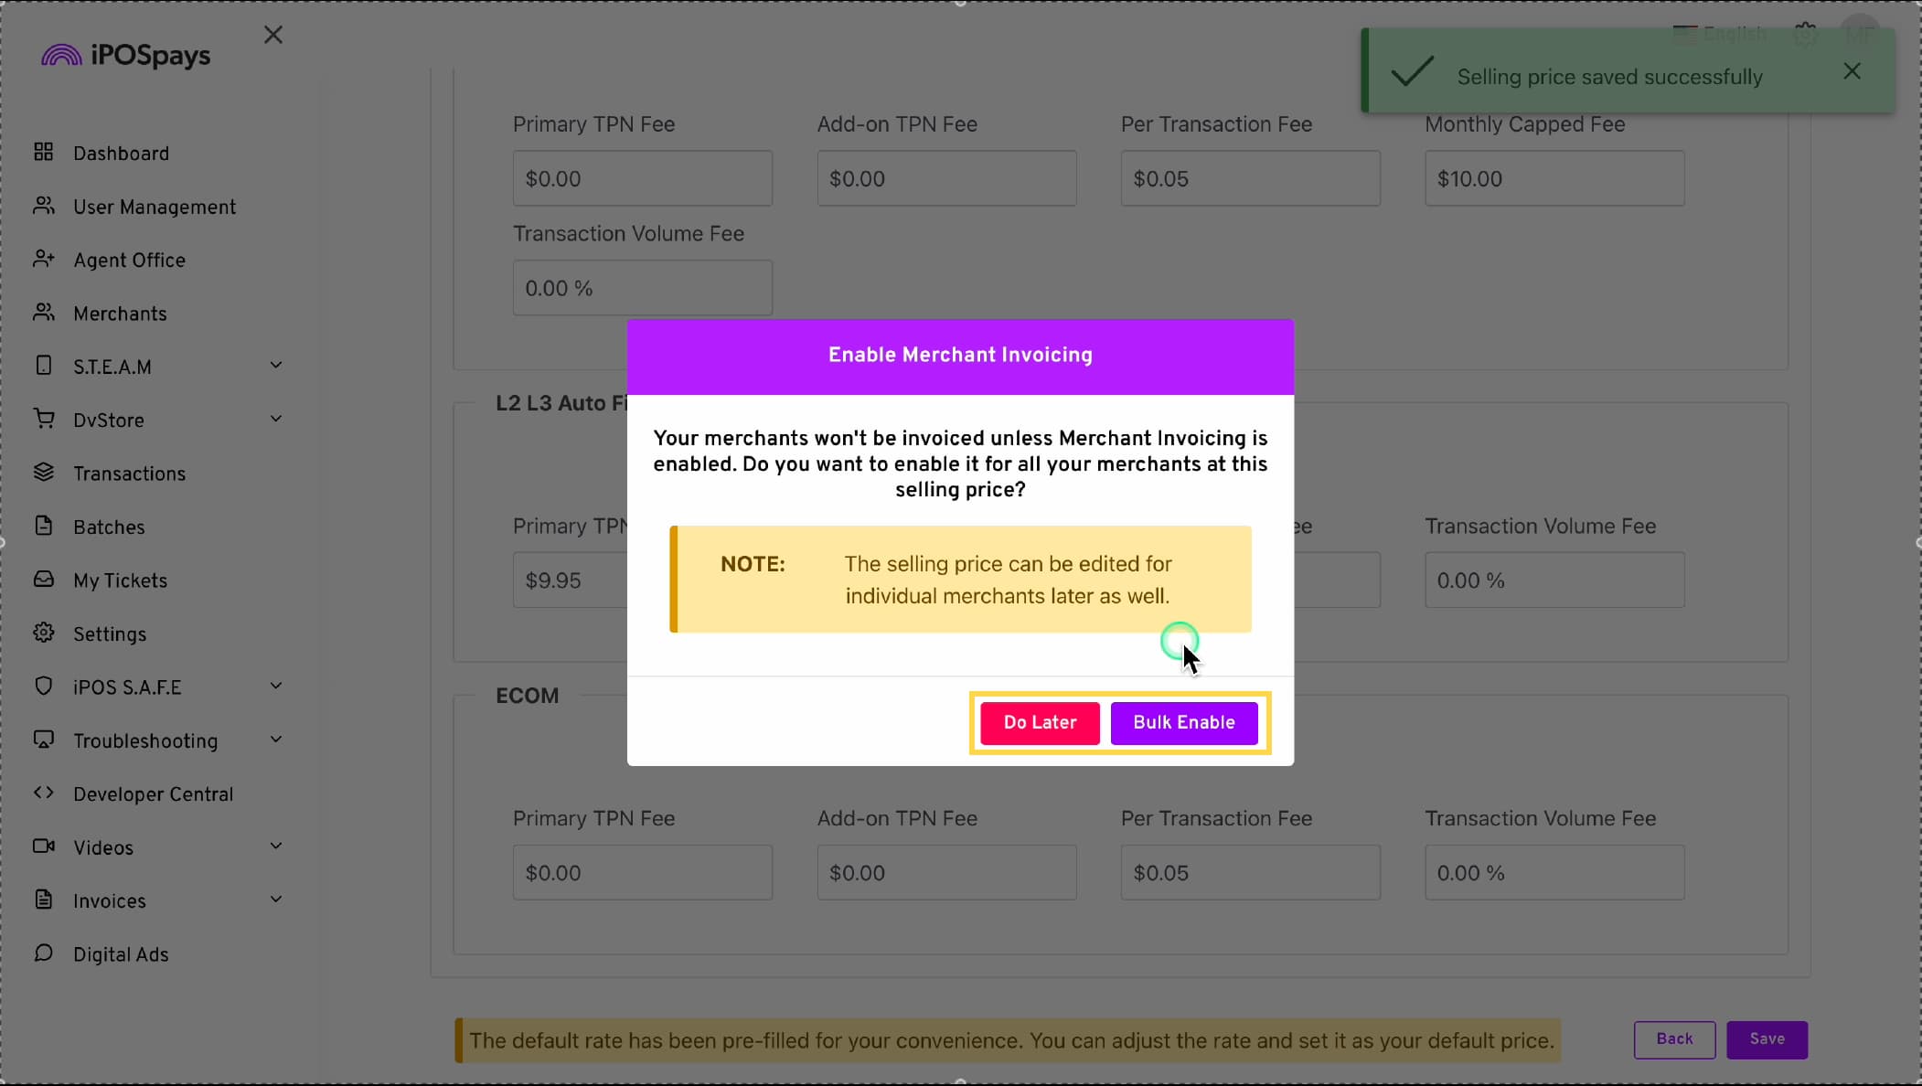
Task: Expand the Troubleshooting submenu chevron
Action: [275, 740]
